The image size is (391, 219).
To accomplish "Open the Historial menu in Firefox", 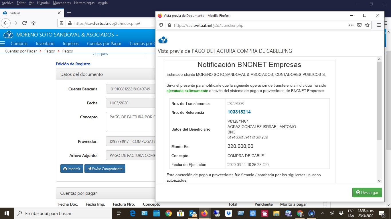I will pos(43,3).
